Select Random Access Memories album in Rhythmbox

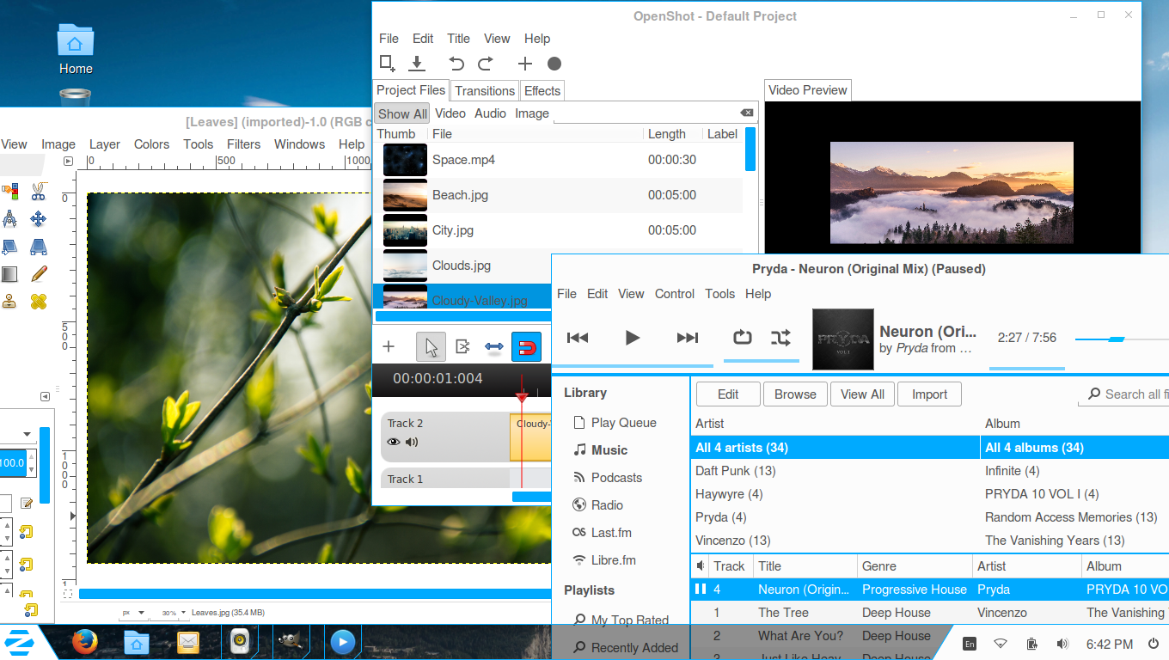point(1074,517)
